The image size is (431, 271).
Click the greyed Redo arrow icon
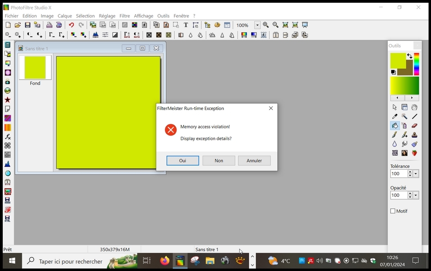pyautogui.click(x=81, y=25)
